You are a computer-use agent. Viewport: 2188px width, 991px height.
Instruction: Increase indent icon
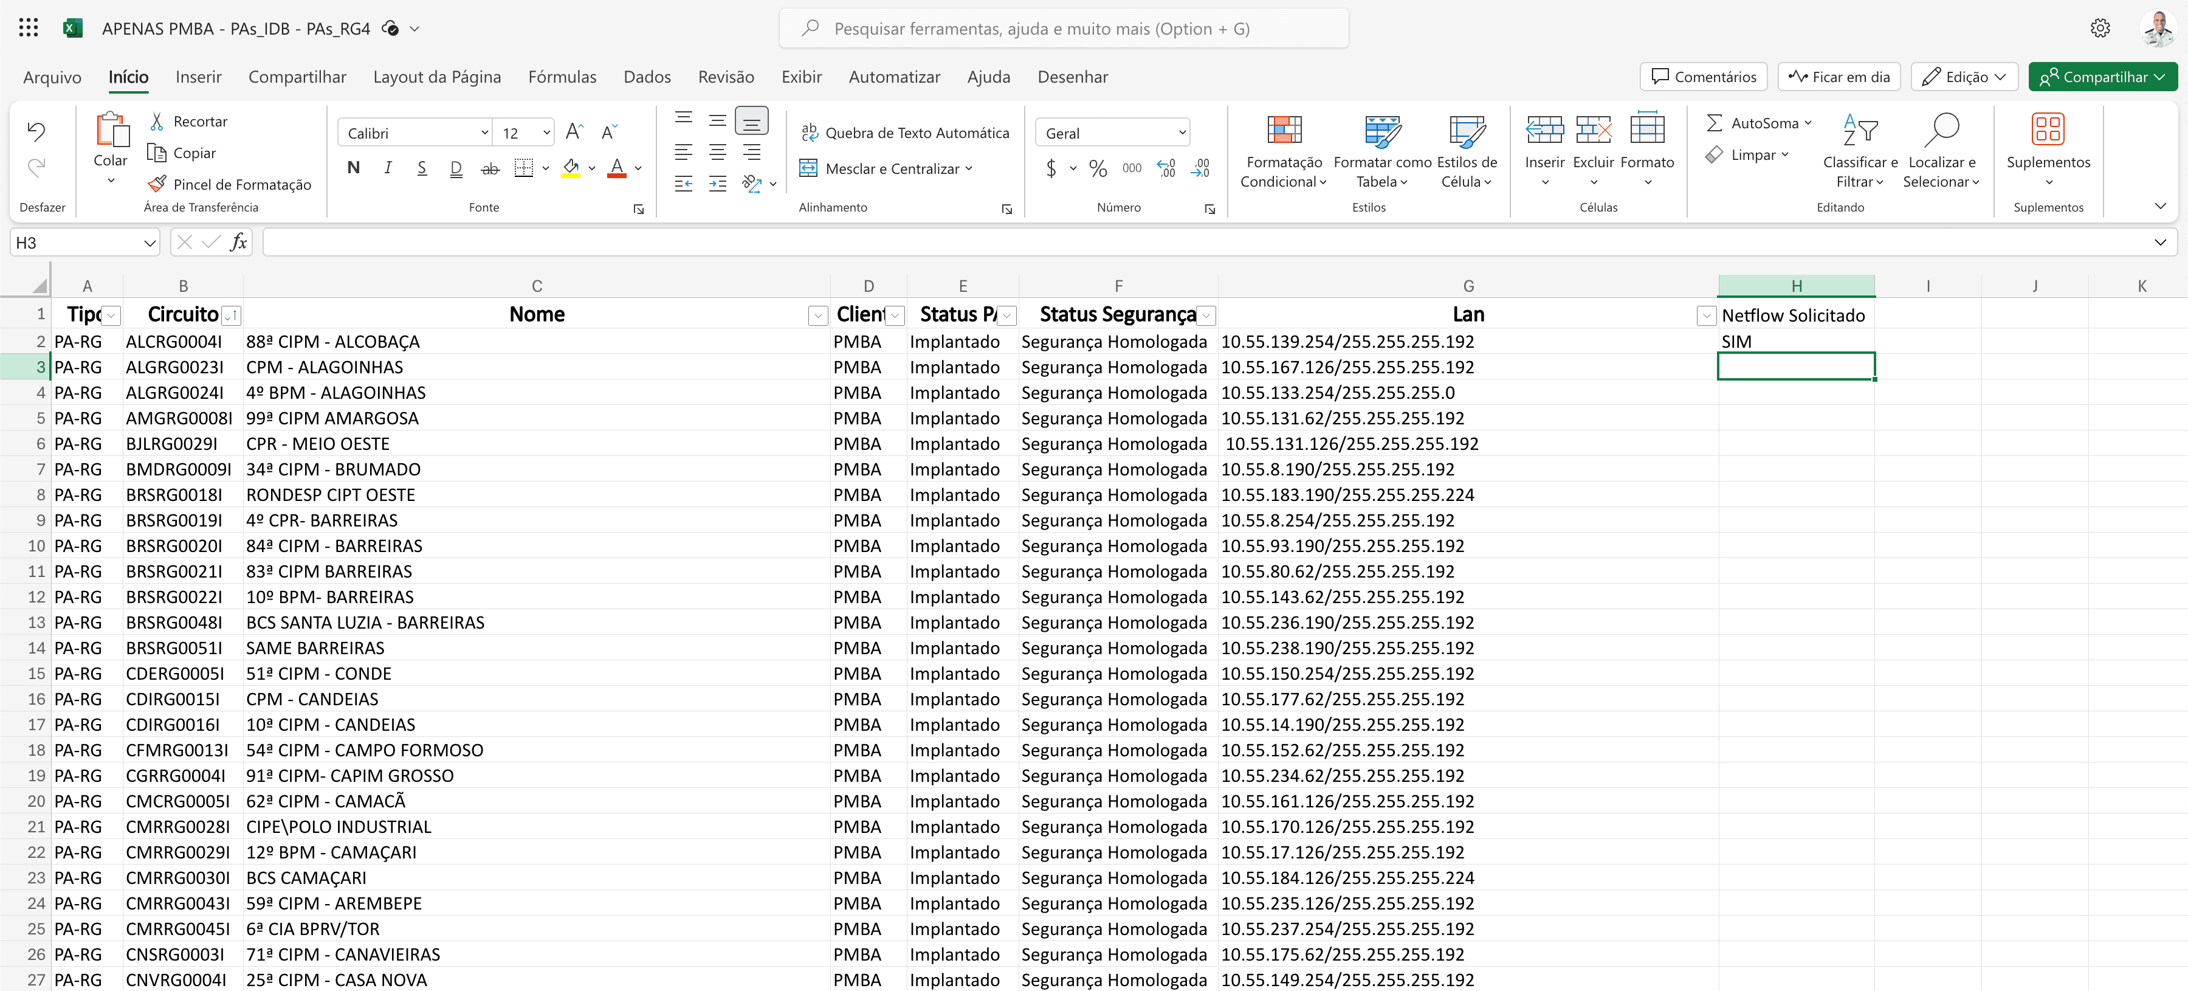pos(718,184)
